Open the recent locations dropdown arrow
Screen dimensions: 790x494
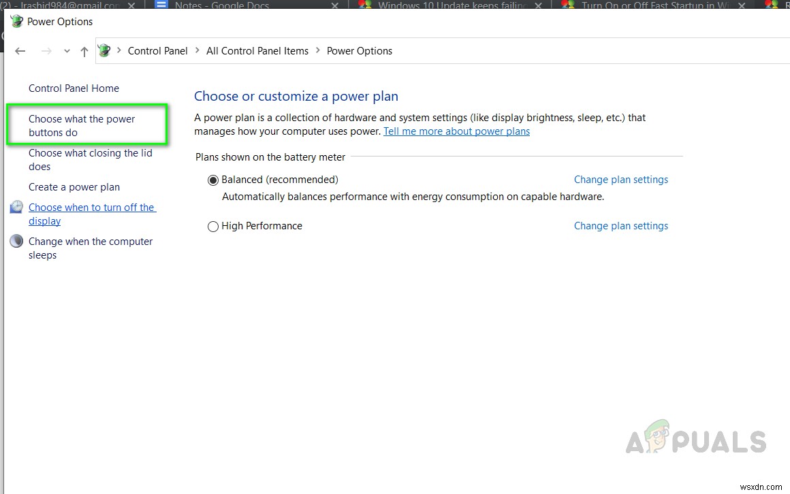(x=67, y=51)
